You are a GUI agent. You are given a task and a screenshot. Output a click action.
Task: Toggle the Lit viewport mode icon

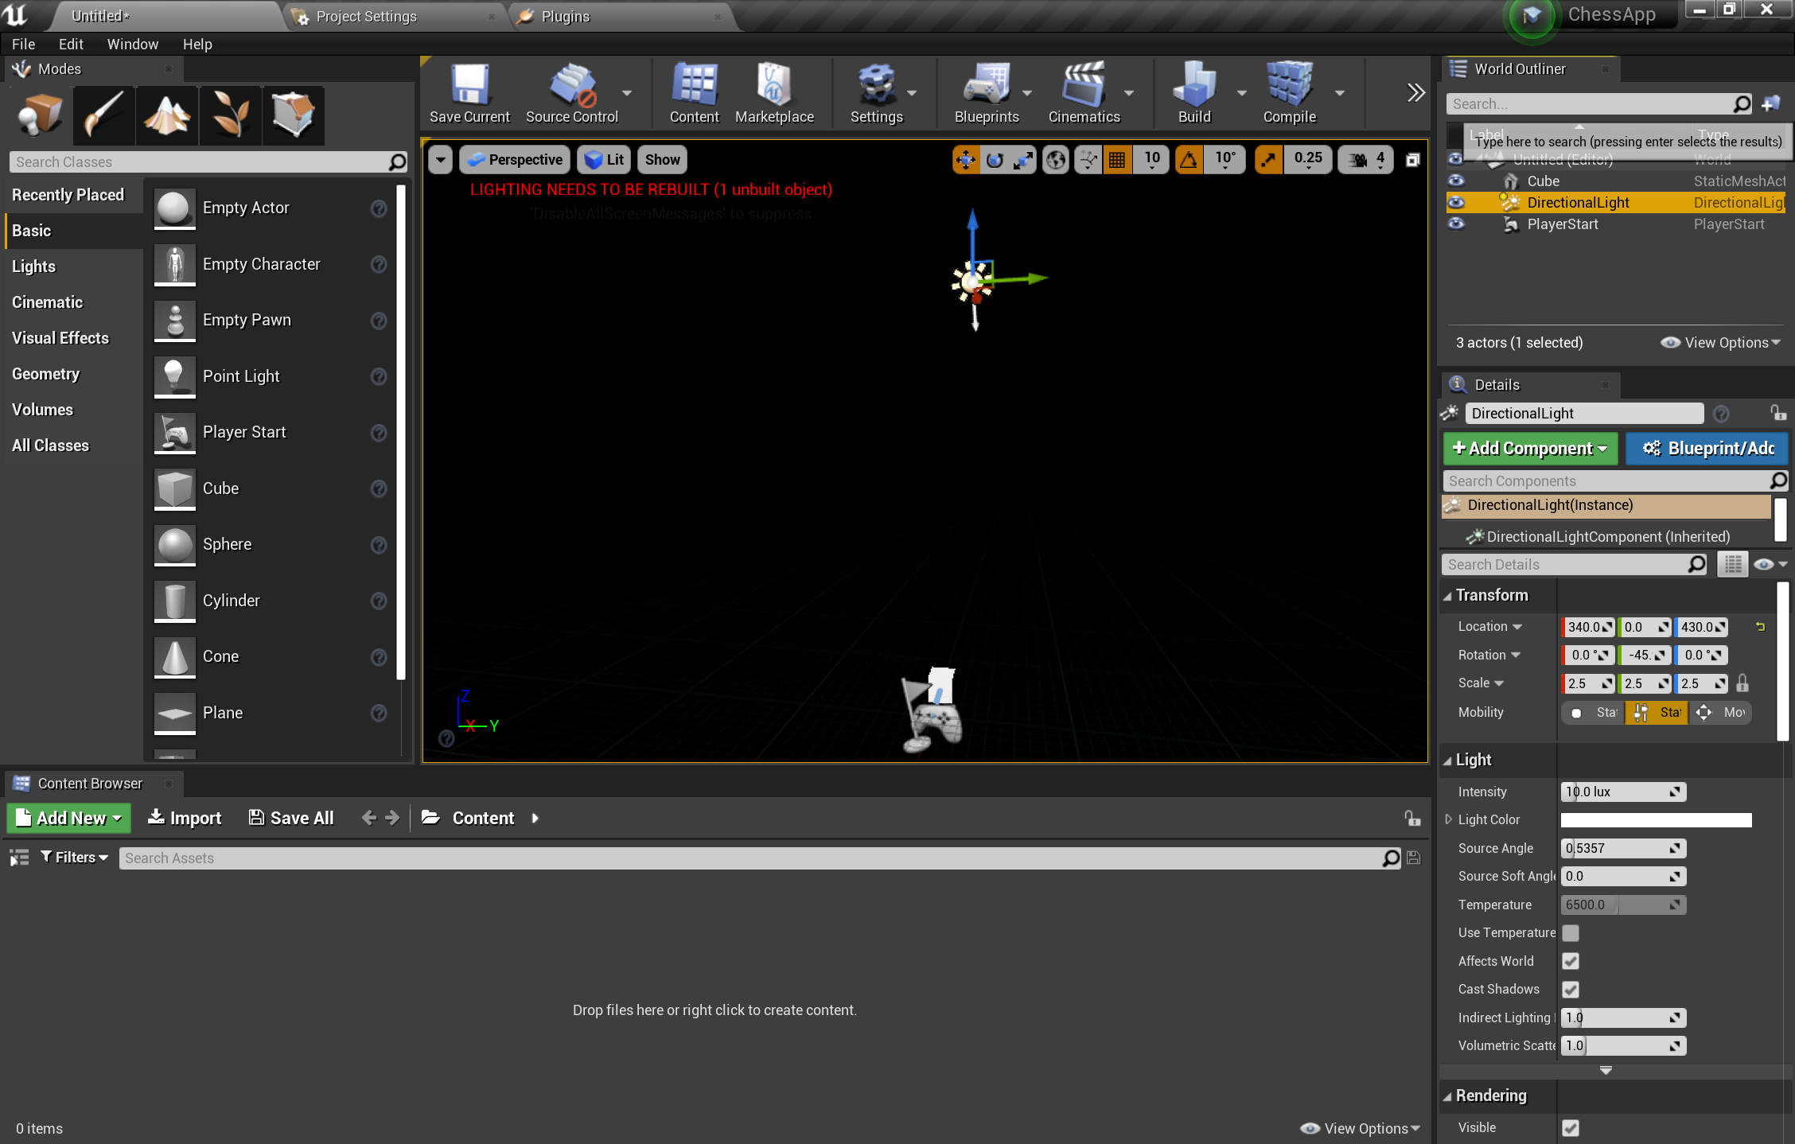click(605, 159)
